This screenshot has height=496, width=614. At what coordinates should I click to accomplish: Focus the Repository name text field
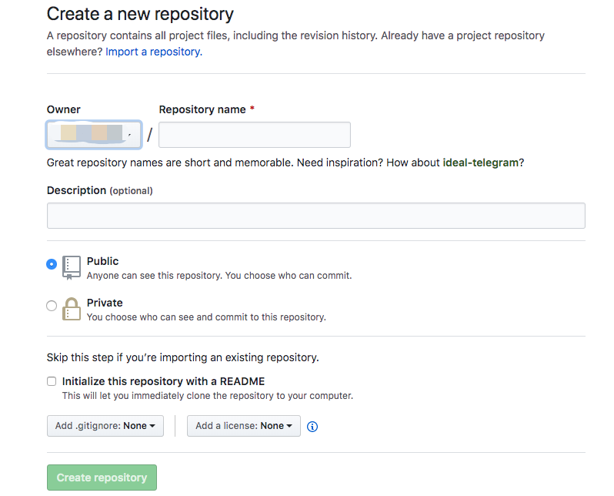(254, 135)
